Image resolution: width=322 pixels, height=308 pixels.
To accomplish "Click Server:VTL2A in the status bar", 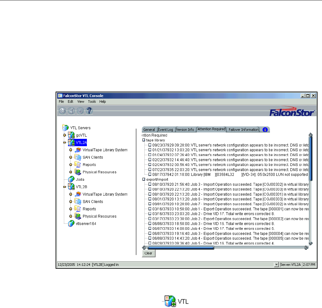I will pos(290,265).
